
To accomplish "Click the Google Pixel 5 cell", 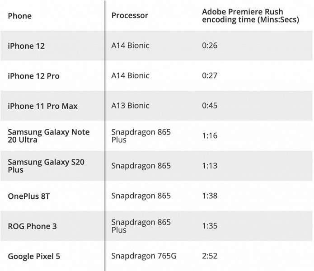I will pos(34,257).
